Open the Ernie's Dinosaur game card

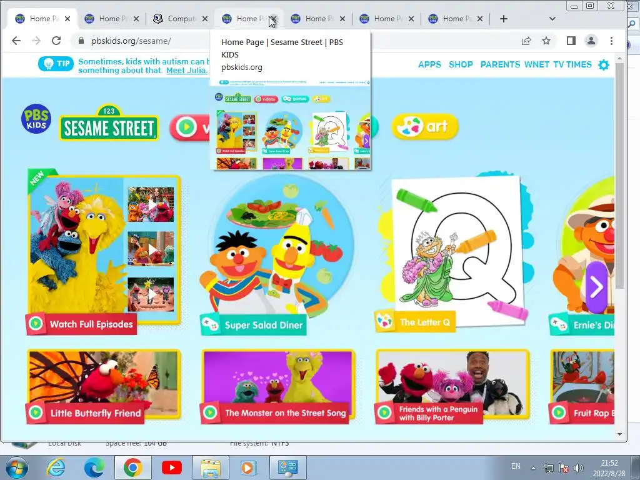pyautogui.click(x=583, y=255)
